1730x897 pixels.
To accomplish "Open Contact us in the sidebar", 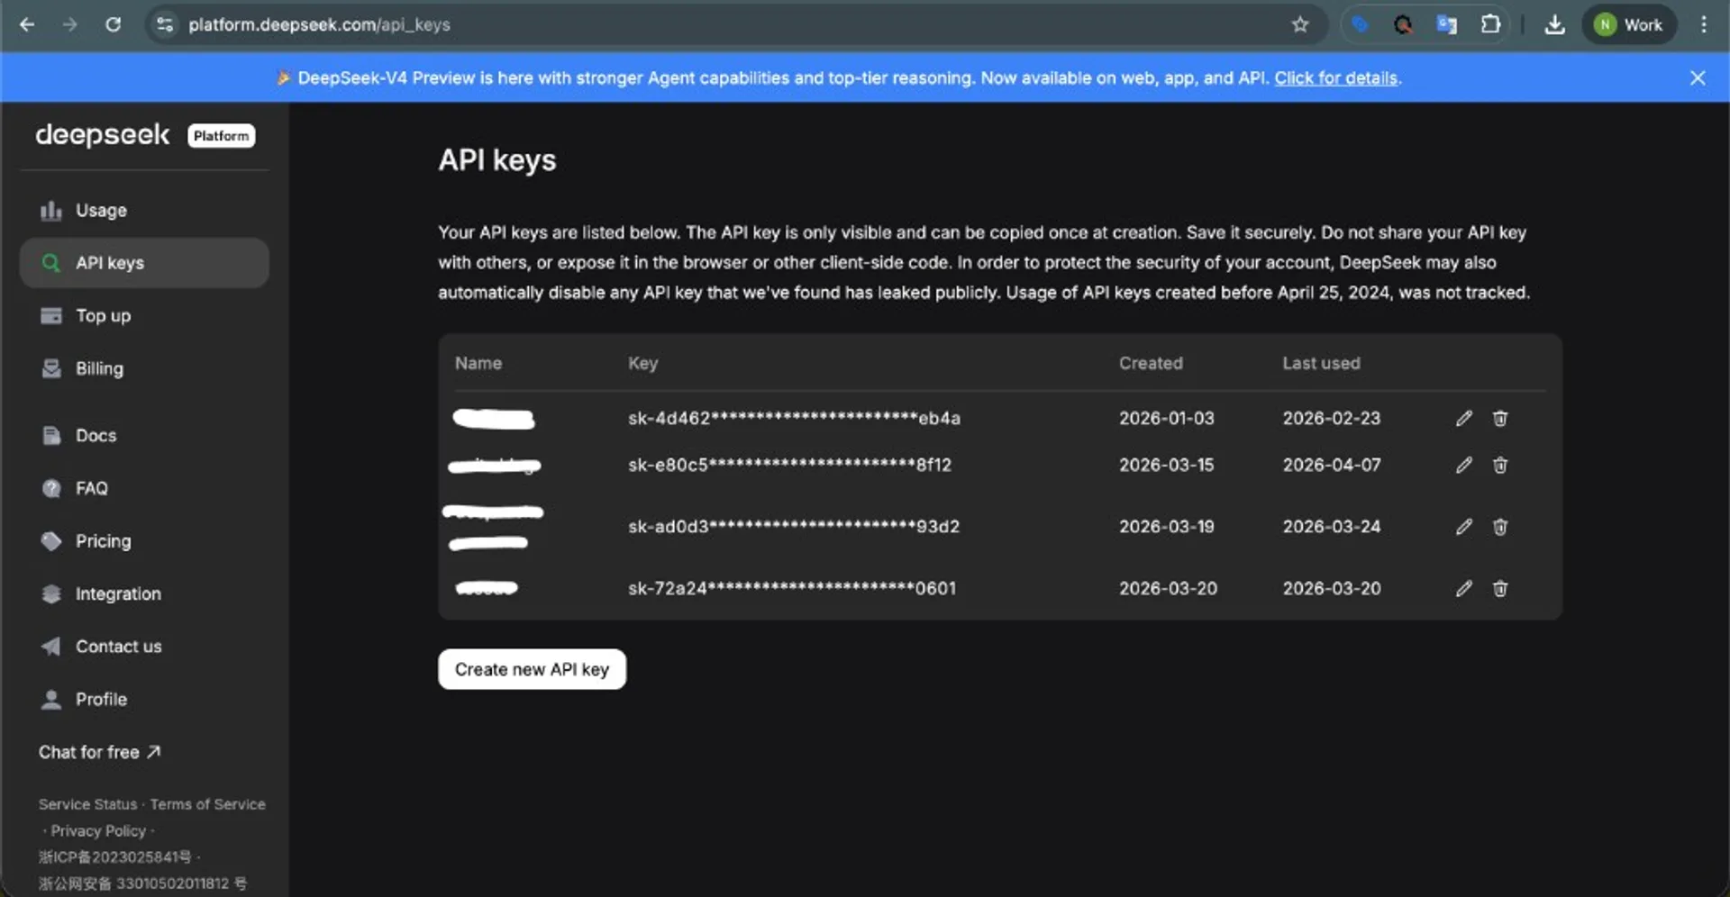I will tap(144, 647).
